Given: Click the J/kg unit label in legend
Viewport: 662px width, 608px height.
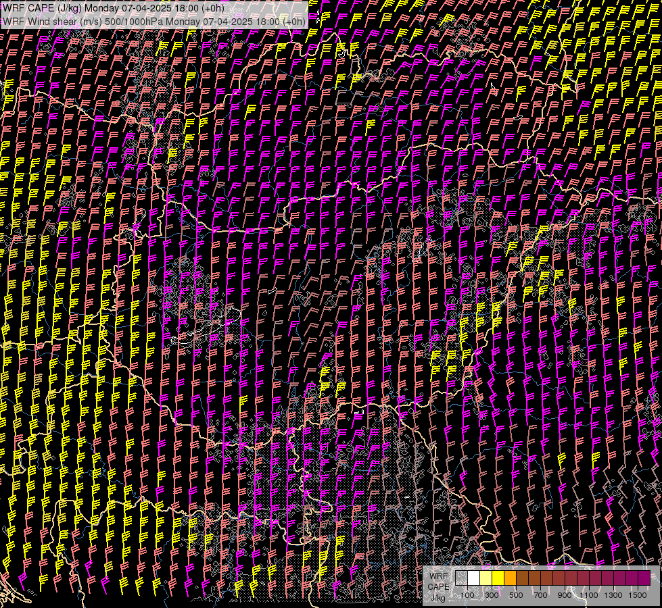Looking at the screenshot, I should click(x=438, y=598).
